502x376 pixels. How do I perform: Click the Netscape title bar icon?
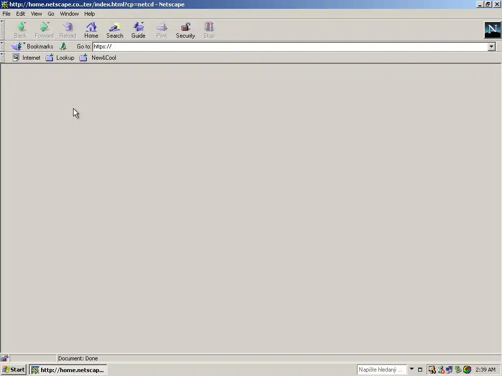4,4
